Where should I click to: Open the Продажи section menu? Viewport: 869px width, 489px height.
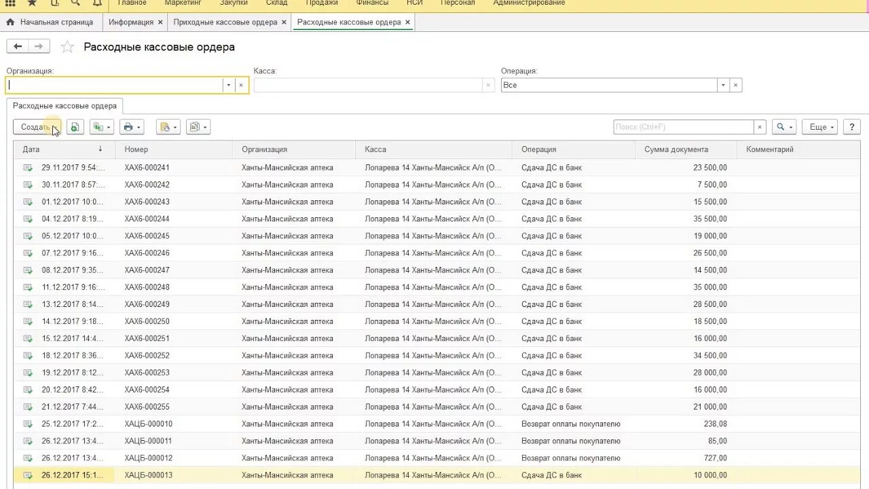tap(322, 3)
